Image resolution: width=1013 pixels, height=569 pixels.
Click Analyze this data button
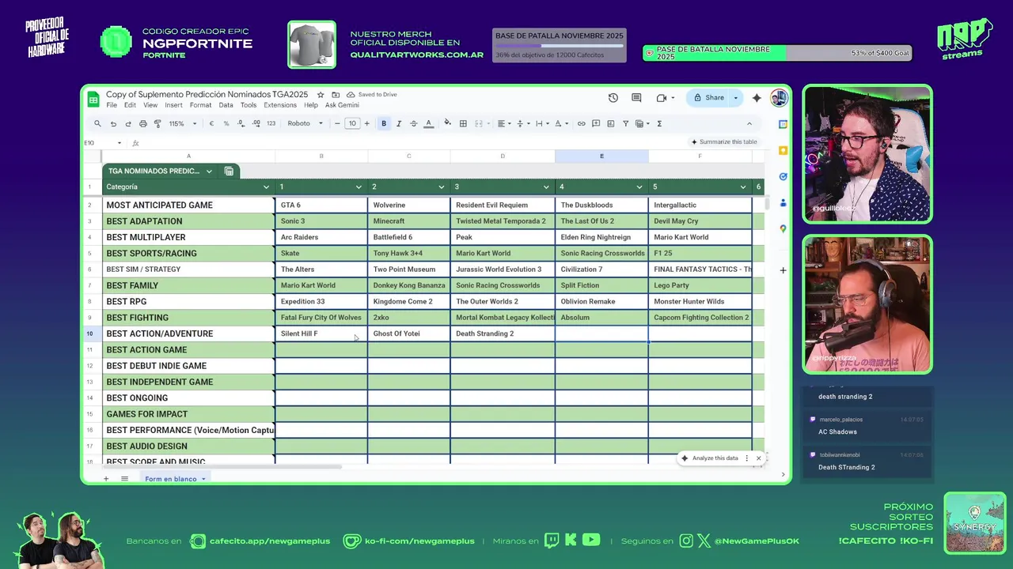709,458
